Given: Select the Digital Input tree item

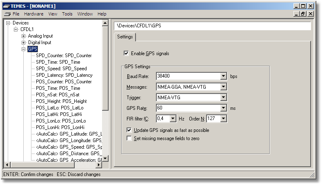Looking at the screenshot, I should tap(40, 42).
